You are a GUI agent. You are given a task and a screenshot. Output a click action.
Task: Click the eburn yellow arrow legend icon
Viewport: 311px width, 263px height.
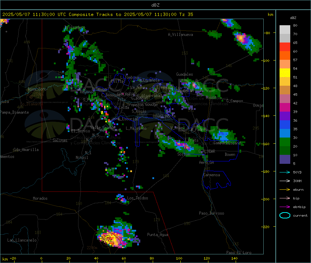tap(285, 190)
